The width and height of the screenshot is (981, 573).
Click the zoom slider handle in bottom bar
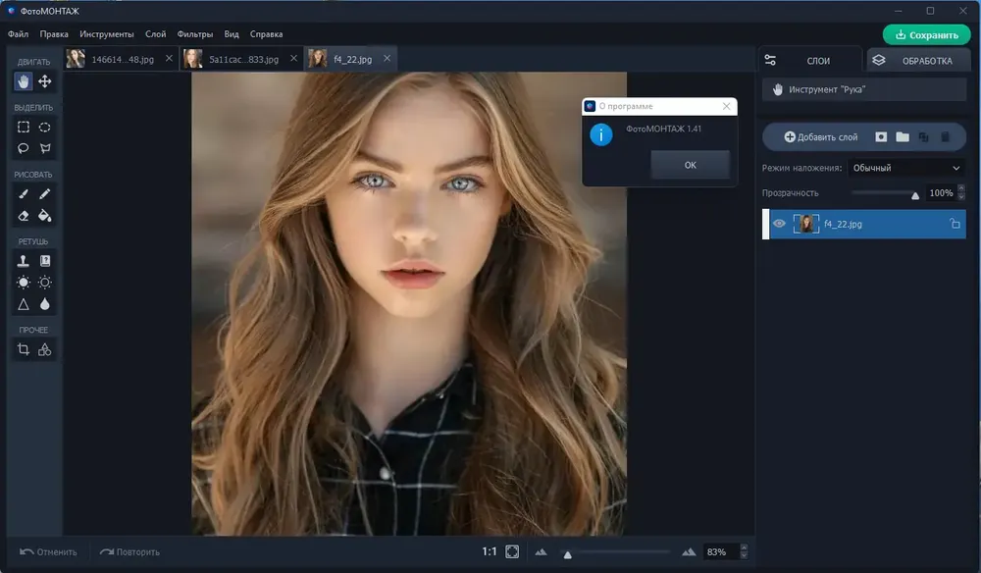coord(567,553)
